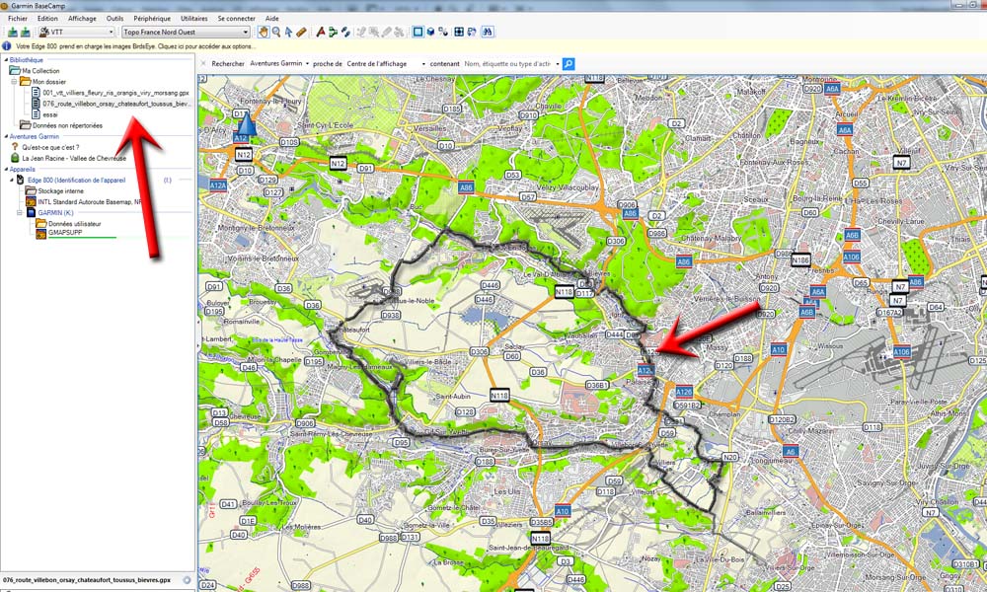This screenshot has width=987, height=592.
Task: Click the greyed move point tool
Action: [x=374, y=33]
